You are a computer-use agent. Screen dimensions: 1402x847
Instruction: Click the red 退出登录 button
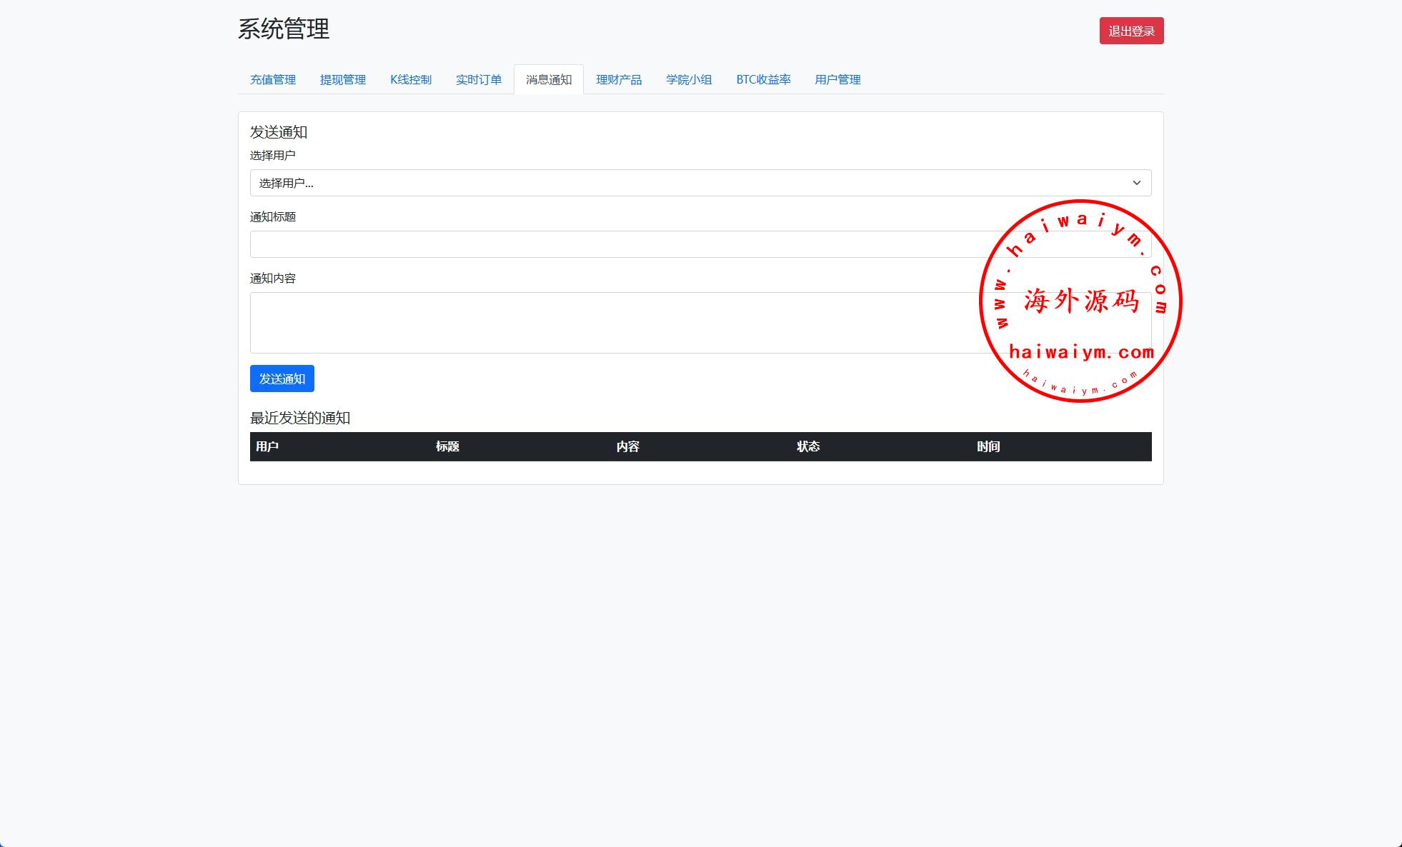click(x=1130, y=31)
